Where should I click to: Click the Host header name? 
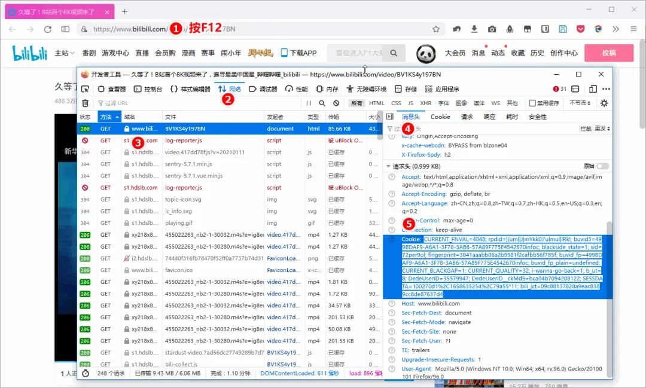(409, 304)
